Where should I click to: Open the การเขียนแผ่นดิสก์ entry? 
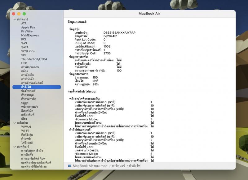point(32,83)
